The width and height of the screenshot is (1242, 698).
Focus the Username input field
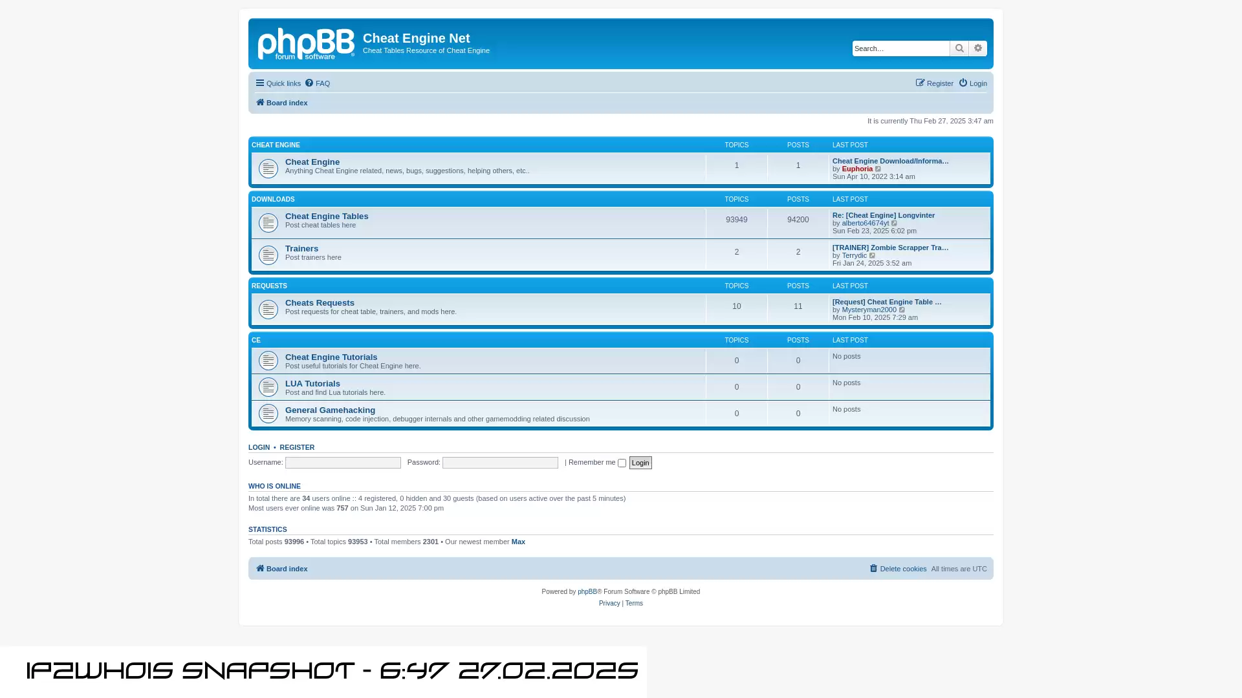point(343,463)
